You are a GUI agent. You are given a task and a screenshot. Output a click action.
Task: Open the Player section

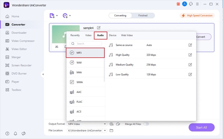coord(12,82)
